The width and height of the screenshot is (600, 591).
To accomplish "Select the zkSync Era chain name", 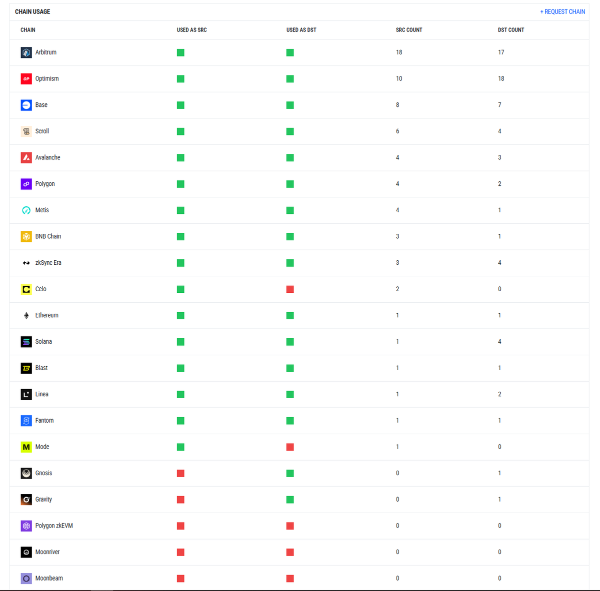I will (x=48, y=263).
